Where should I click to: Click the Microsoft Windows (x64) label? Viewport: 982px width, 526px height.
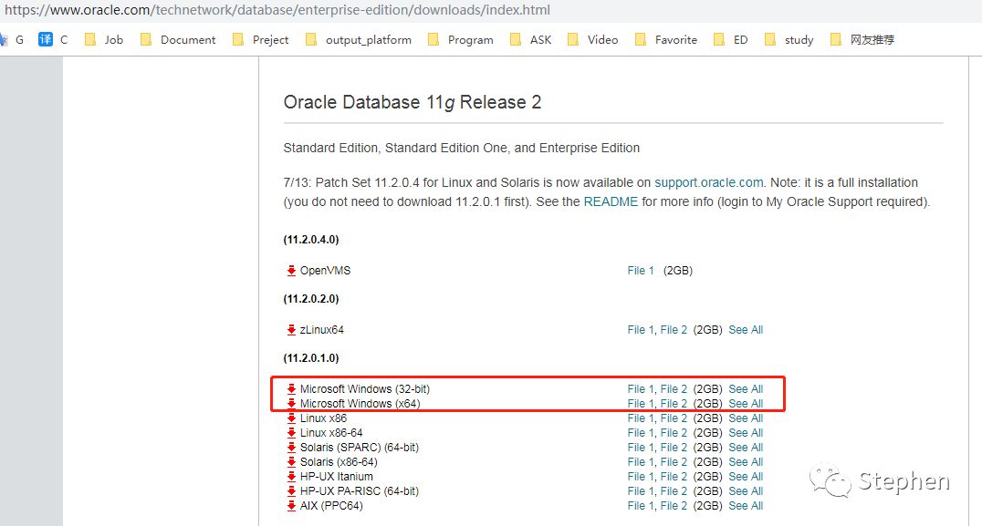360,404
